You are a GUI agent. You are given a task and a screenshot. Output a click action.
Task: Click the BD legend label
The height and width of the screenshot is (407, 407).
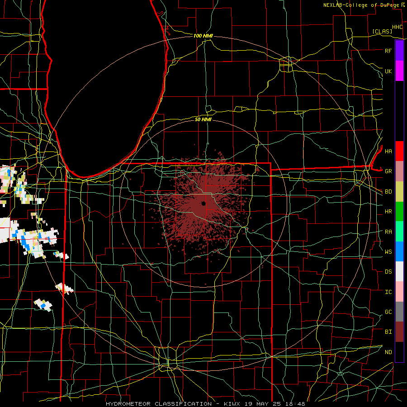coord(388,192)
